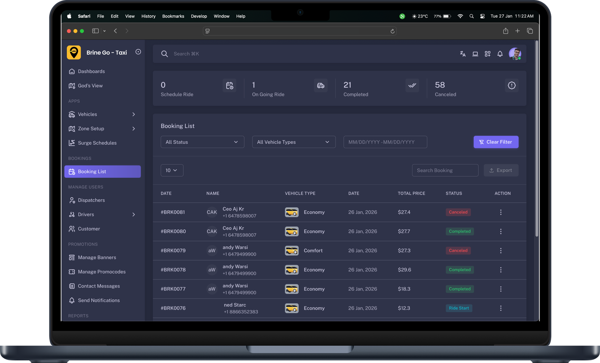600x363 pixels.
Task: Click the Clear Filter button
Action: point(496,142)
